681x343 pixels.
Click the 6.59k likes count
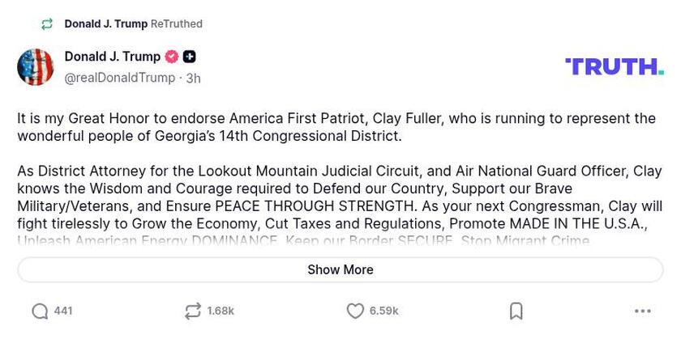point(383,311)
